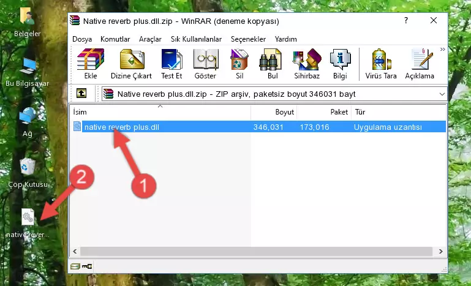Image resolution: width=471 pixels, height=286 pixels.
Task: Select native reverb plus.dll file row
Action: point(258,127)
